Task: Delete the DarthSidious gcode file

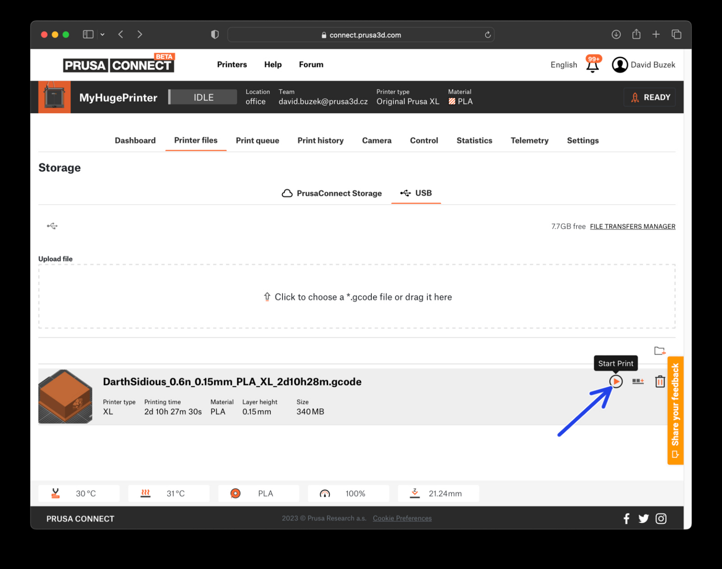Action: pyautogui.click(x=660, y=381)
